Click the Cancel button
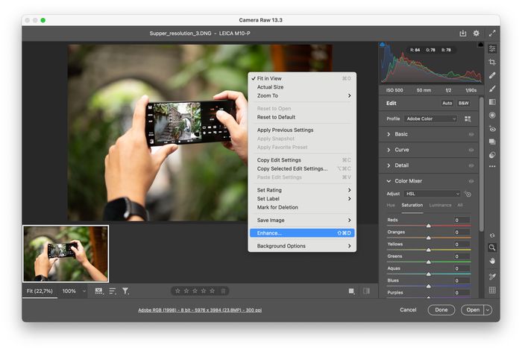Image resolution: width=522 pixels, height=351 pixels. [408, 310]
